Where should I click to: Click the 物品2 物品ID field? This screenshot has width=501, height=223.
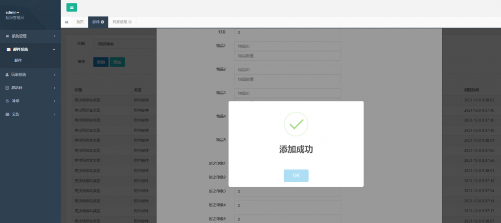pos(287,70)
